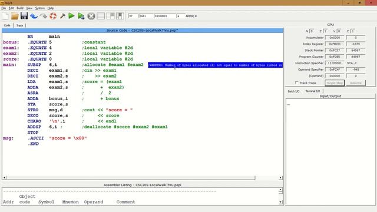Click the Stack Pointer decimal value field
This screenshot has height=212, width=377.
356,50
